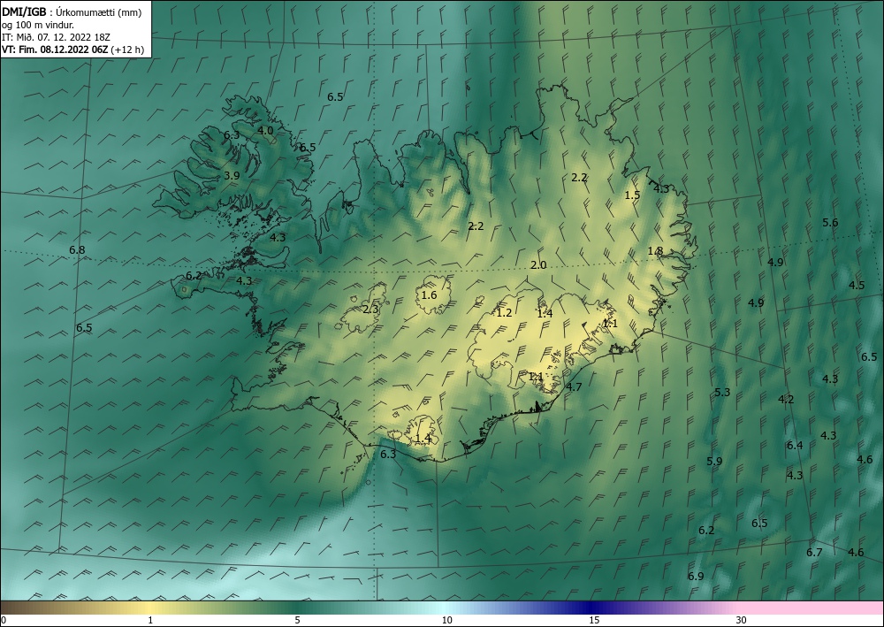Click the 6.8 precipitable water value
The height and width of the screenshot is (627, 884).
point(77,249)
